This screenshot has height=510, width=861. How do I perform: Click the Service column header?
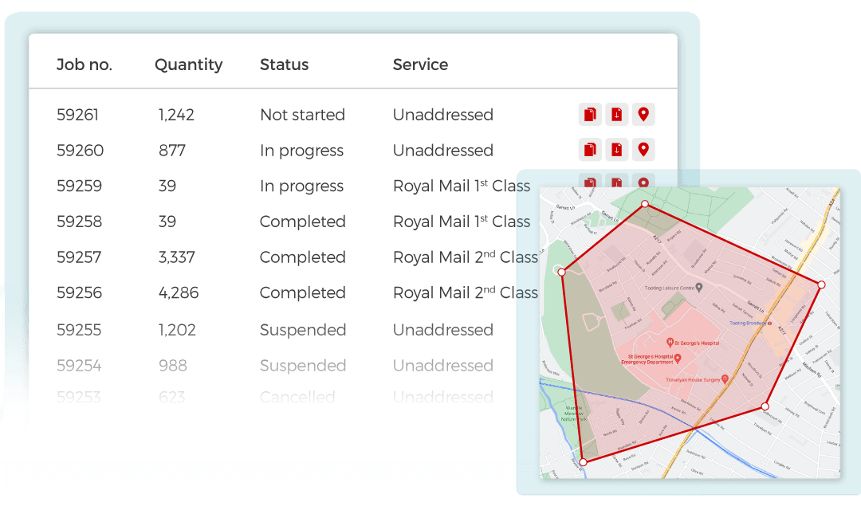point(420,65)
